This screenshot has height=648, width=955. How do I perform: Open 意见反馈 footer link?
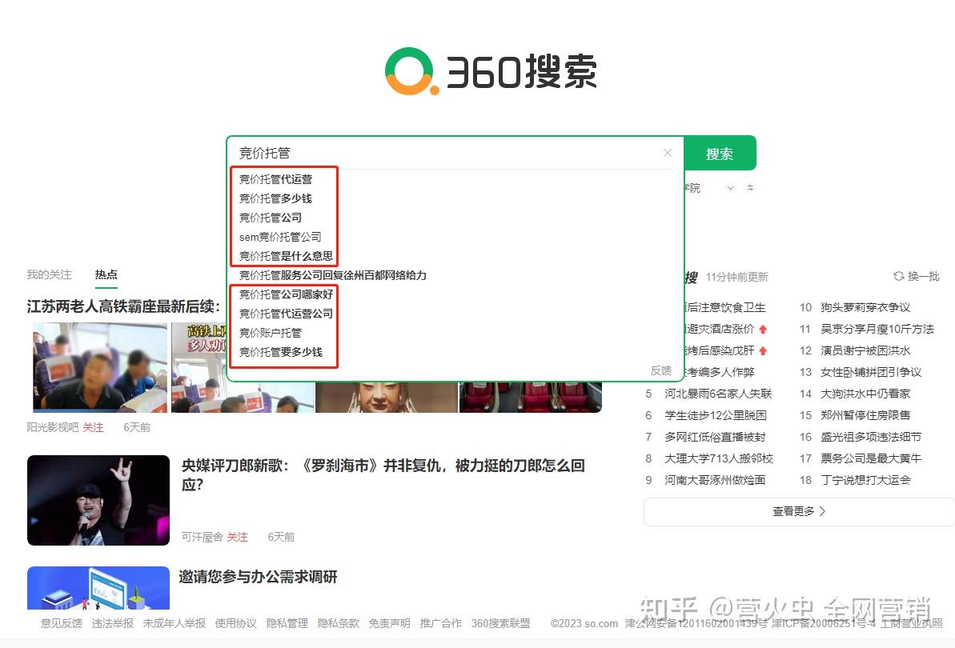(x=61, y=623)
